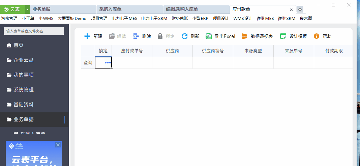Click the 云表 logo button

tap(12, 9)
